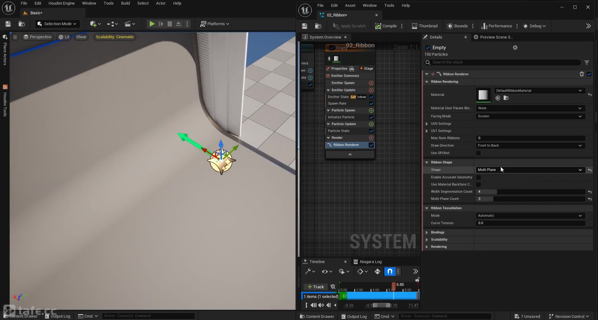
Task: Add module to Particle Spawn with plus icon
Action: 371,111
